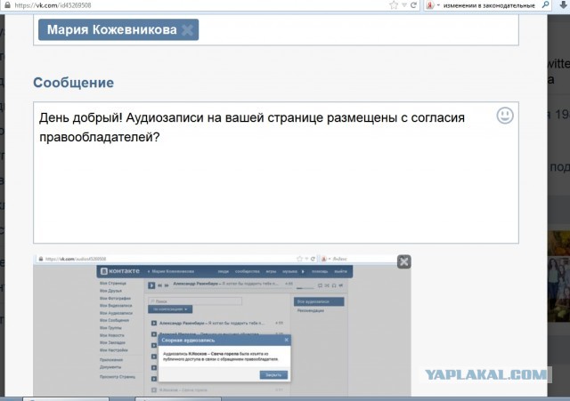This screenshot has width=570, height=401.
Task: Open the emoji smiley picker
Action: (x=505, y=116)
